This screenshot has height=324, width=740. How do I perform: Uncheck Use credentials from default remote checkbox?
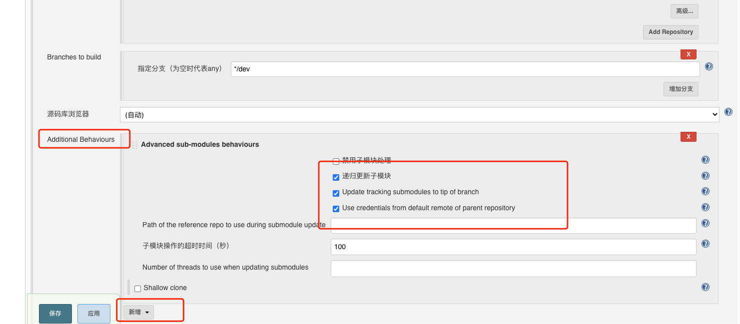336,209
